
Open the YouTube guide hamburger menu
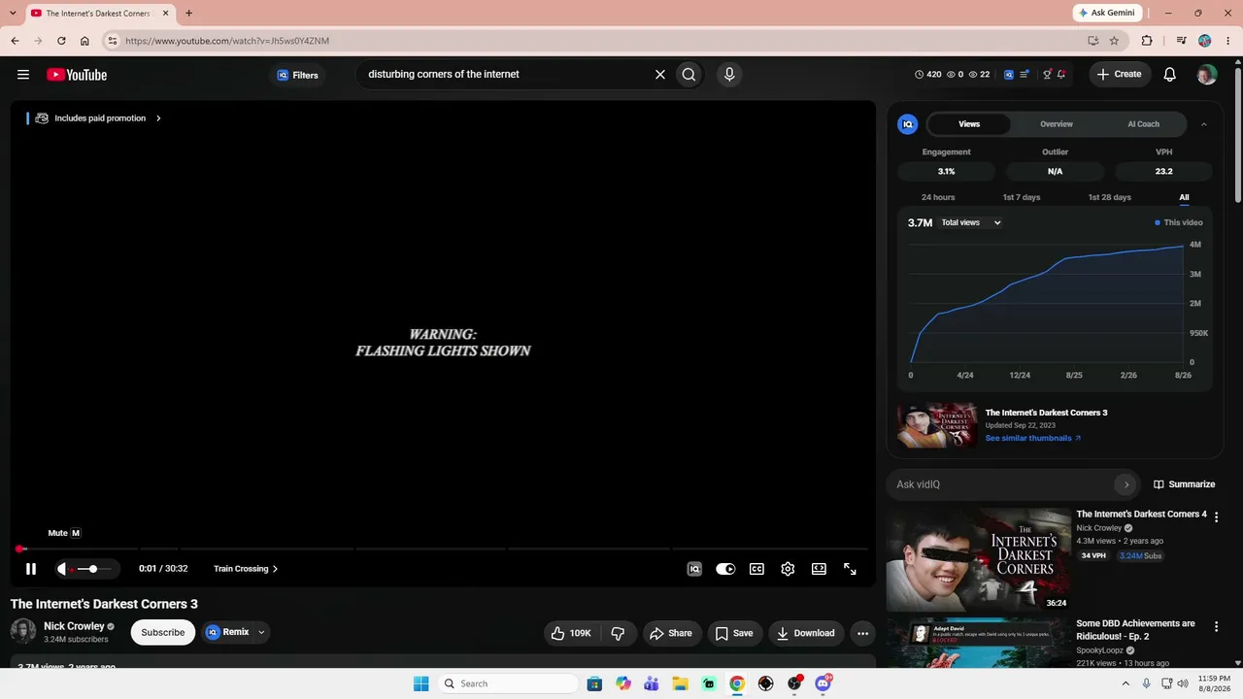coord(23,75)
